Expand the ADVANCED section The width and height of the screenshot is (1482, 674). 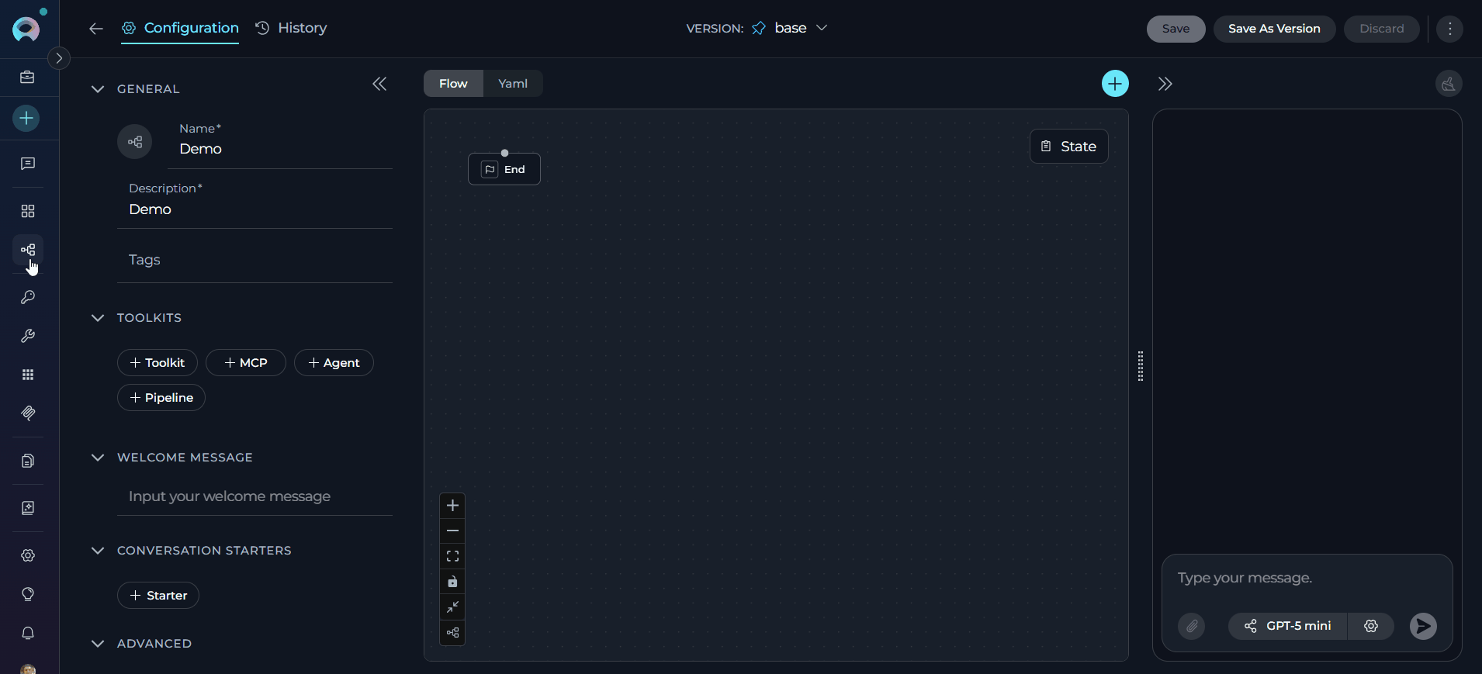coord(98,643)
